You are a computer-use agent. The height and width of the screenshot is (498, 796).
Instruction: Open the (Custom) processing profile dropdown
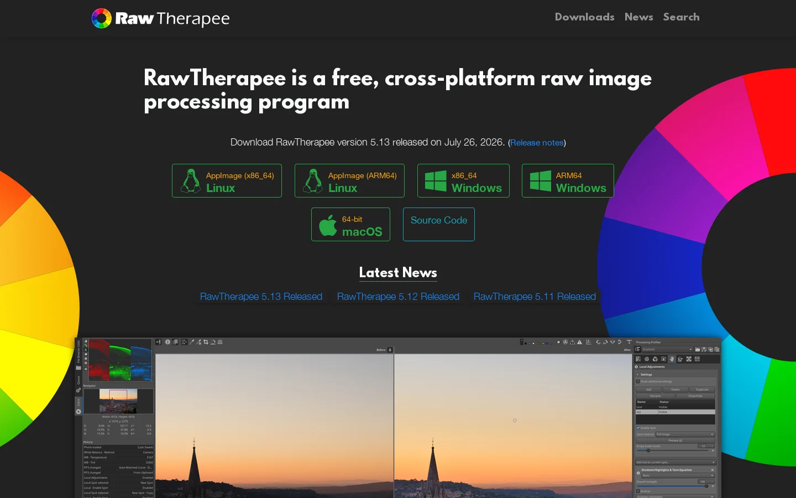point(668,350)
